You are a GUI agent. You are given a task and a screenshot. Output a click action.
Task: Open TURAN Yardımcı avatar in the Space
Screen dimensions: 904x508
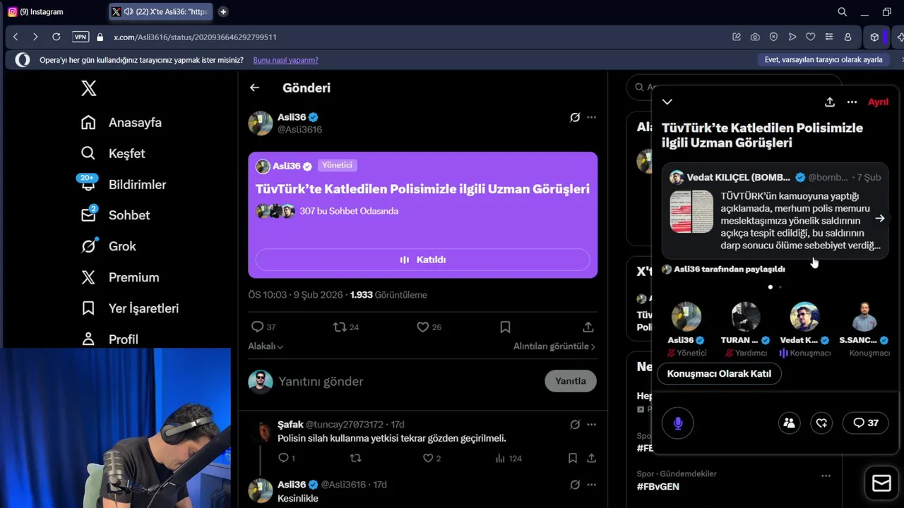745,317
